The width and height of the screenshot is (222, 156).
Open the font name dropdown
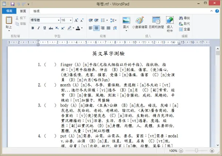click(59, 20)
